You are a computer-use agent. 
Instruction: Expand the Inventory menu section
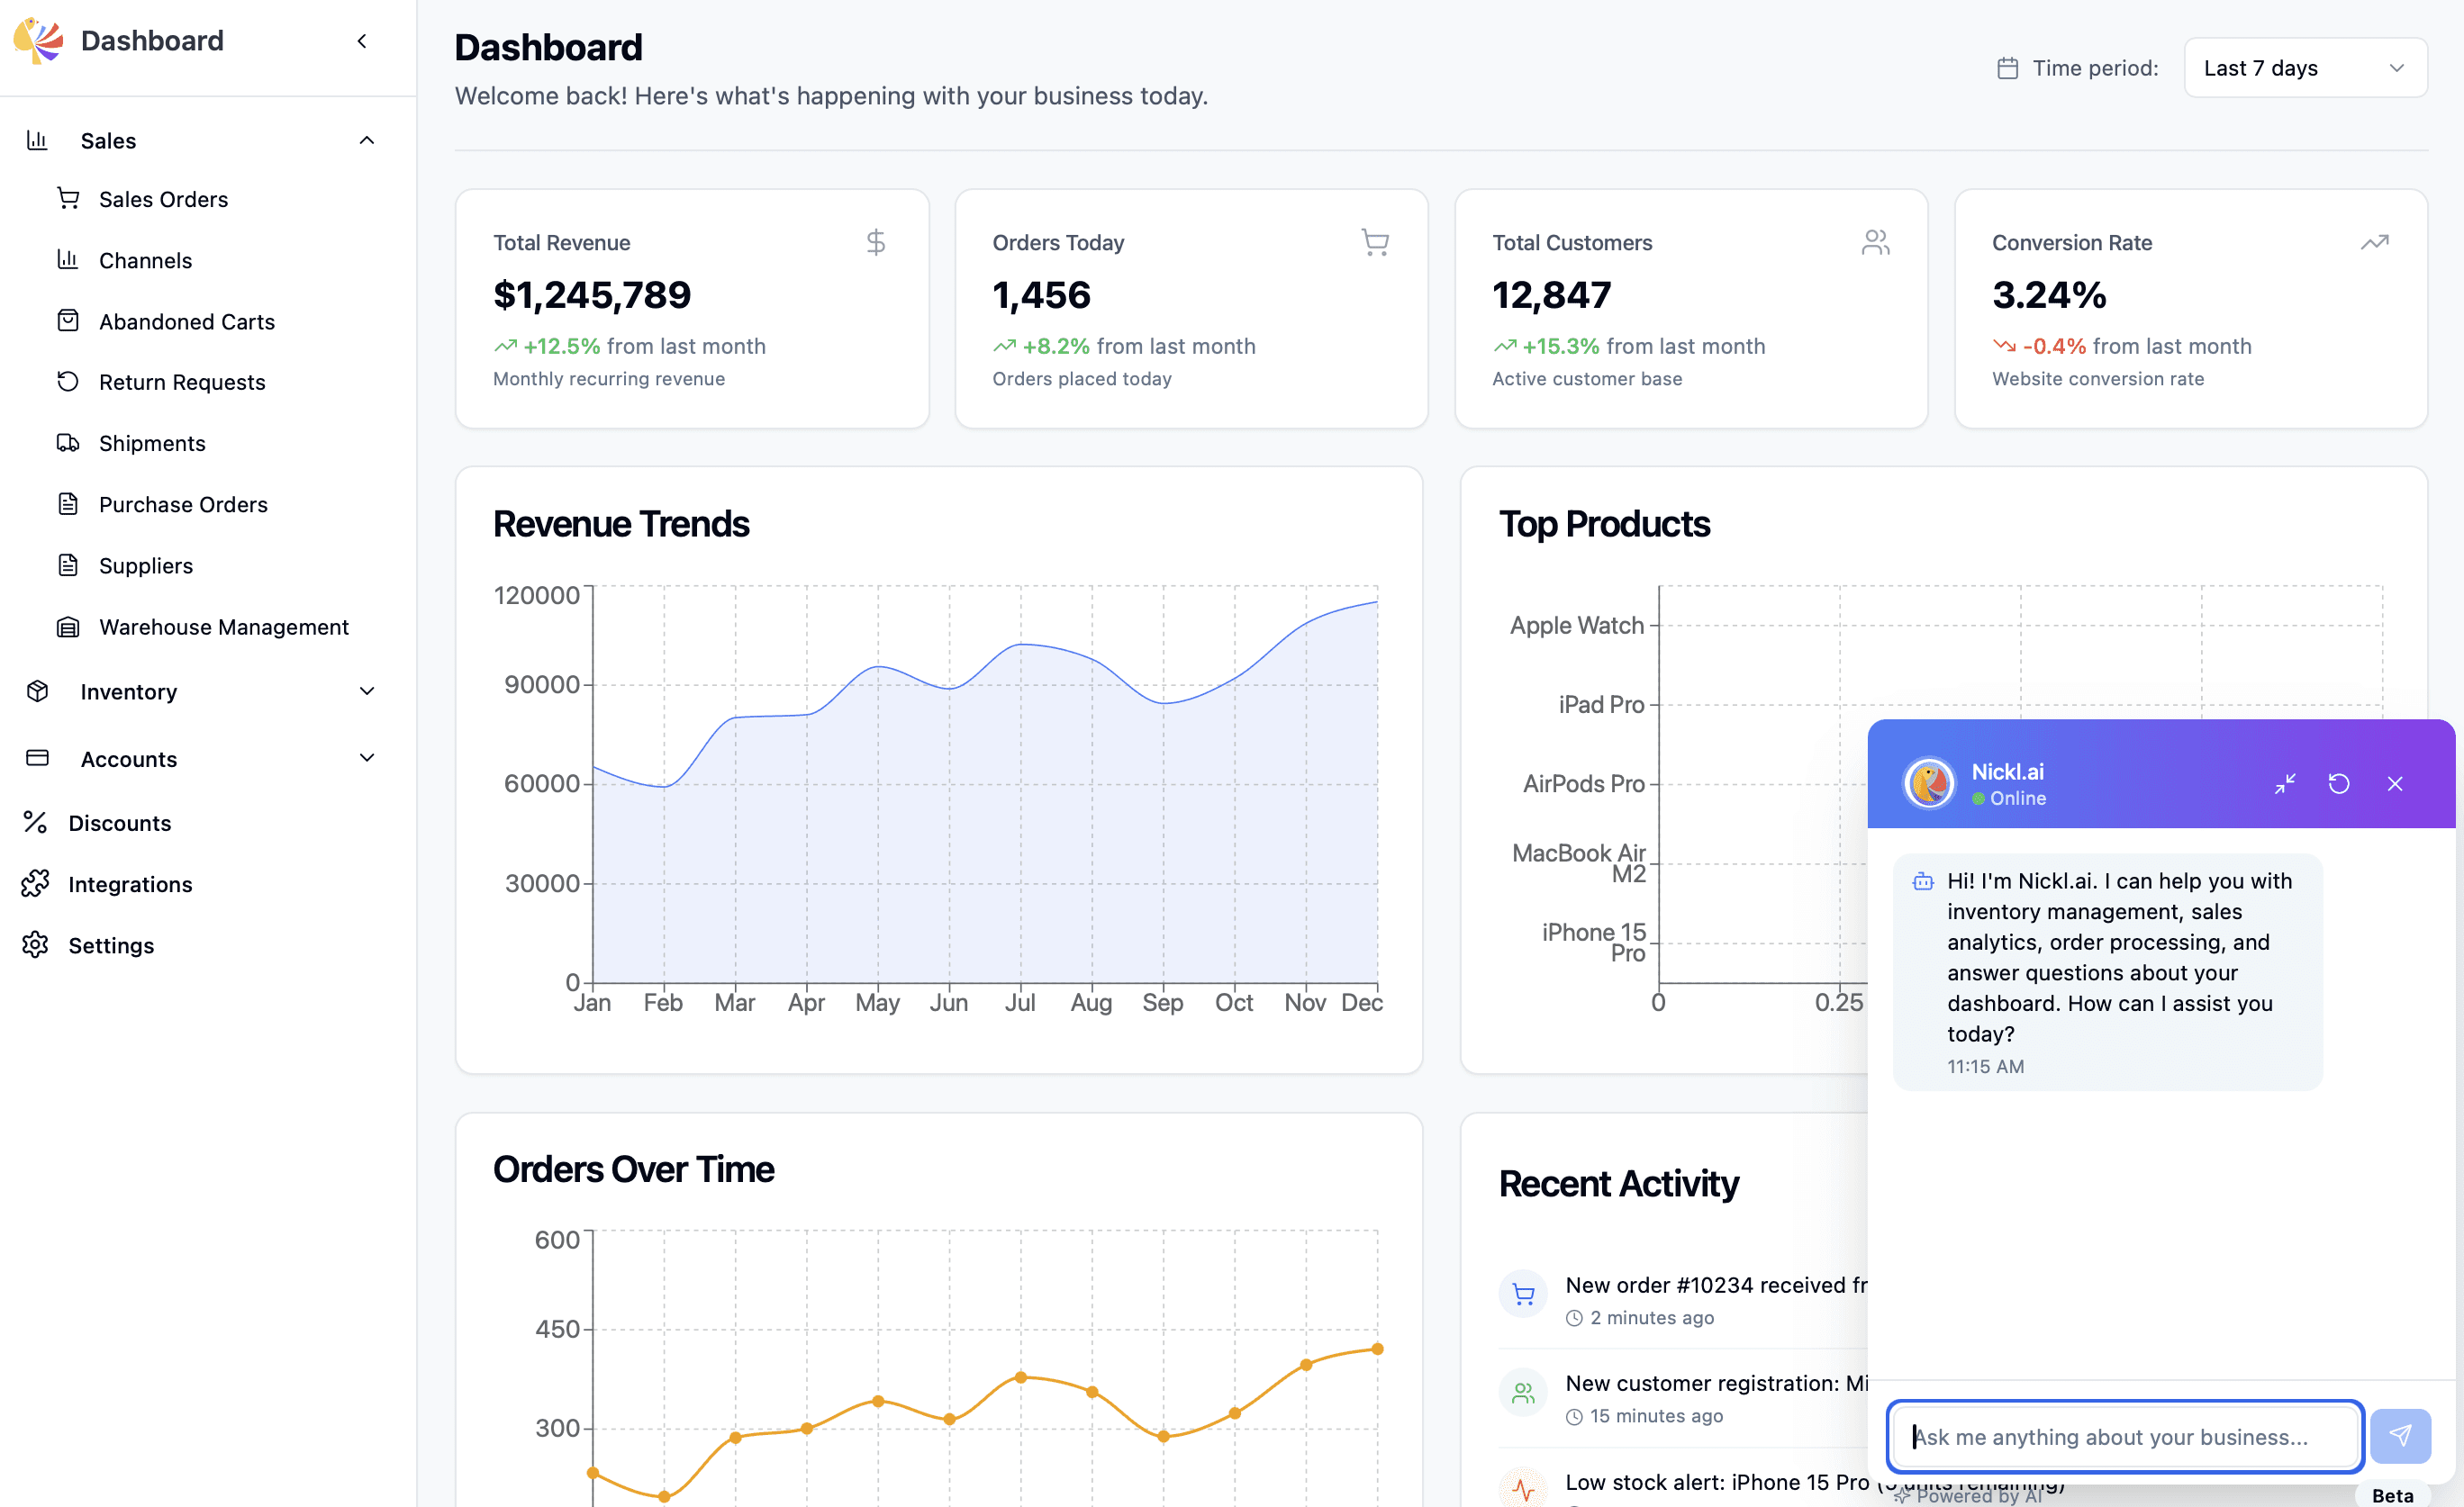tap(367, 690)
